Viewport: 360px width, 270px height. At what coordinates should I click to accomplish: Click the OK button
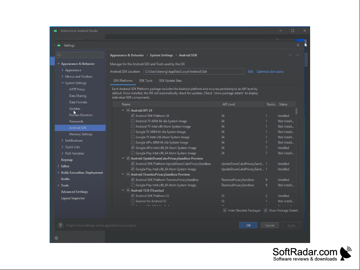click(x=248, y=225)
